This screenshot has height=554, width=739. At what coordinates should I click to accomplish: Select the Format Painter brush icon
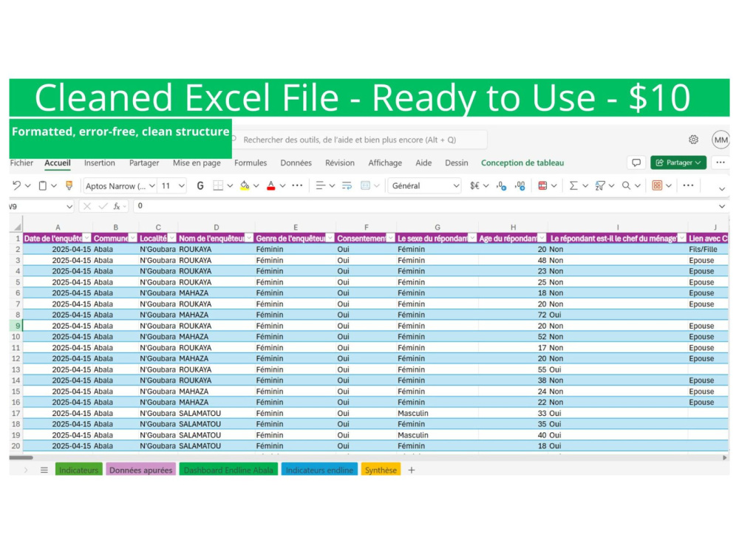(69, 185)
